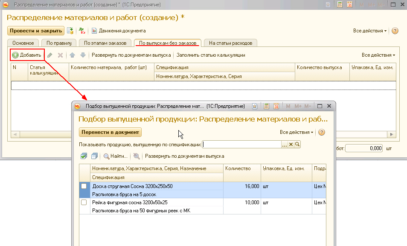Viewport: 407px width, 246px height.
Task: Close the Подбор выпущенной продукции dialog
Action: [329, 106]
